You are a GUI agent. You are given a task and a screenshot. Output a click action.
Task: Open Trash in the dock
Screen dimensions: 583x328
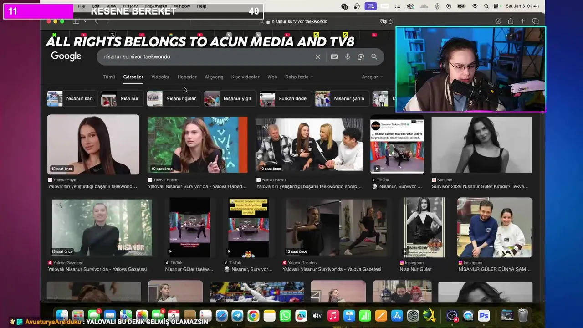click(x=523, y=316)
